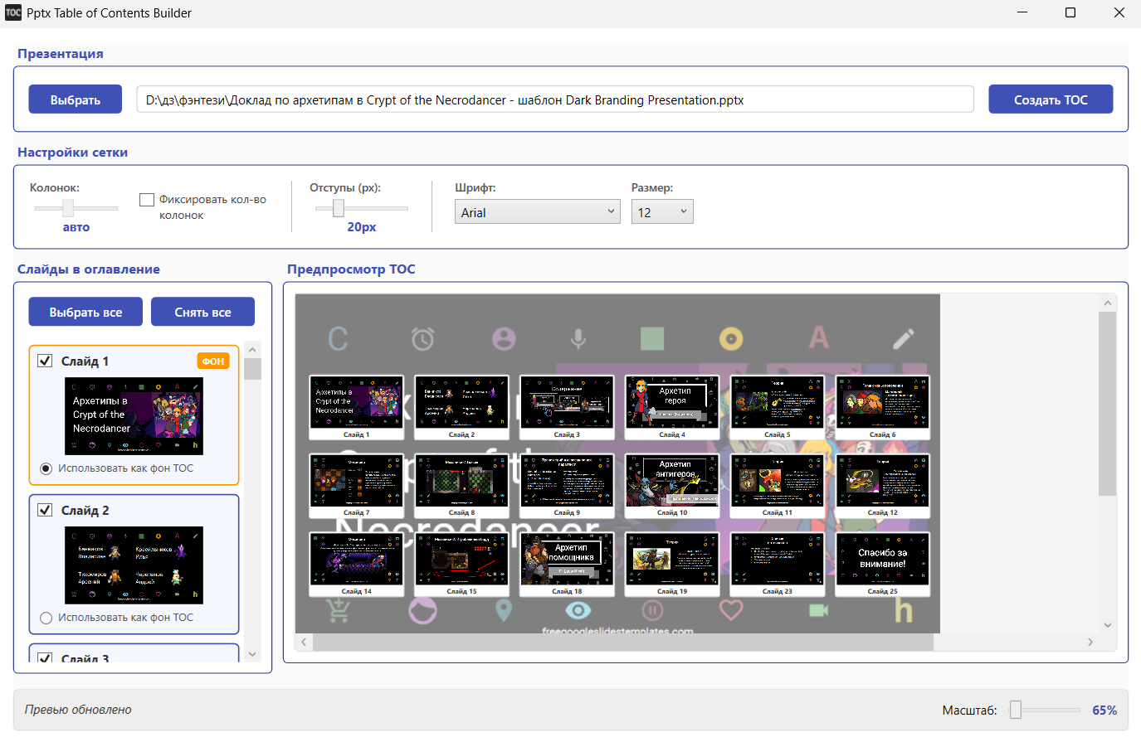
Task: Select Слайд 1 radio Использовать как фон ТОС
Action: 46,468
